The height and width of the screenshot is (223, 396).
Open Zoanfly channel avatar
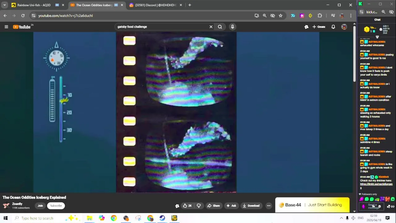point(6,206)
